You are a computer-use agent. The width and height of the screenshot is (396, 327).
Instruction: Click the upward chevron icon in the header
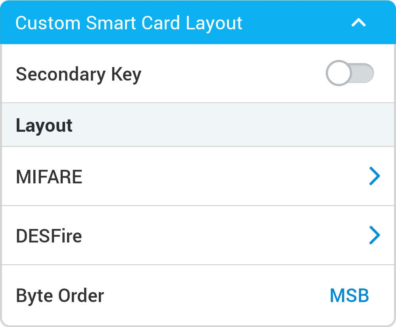[x=358, y=23]
